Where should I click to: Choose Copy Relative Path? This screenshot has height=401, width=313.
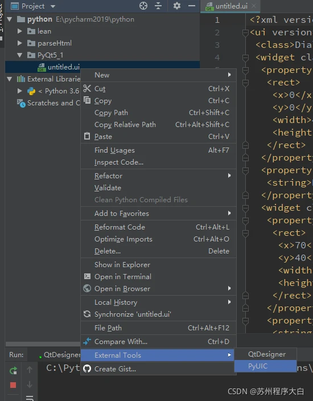coord(158,125)
